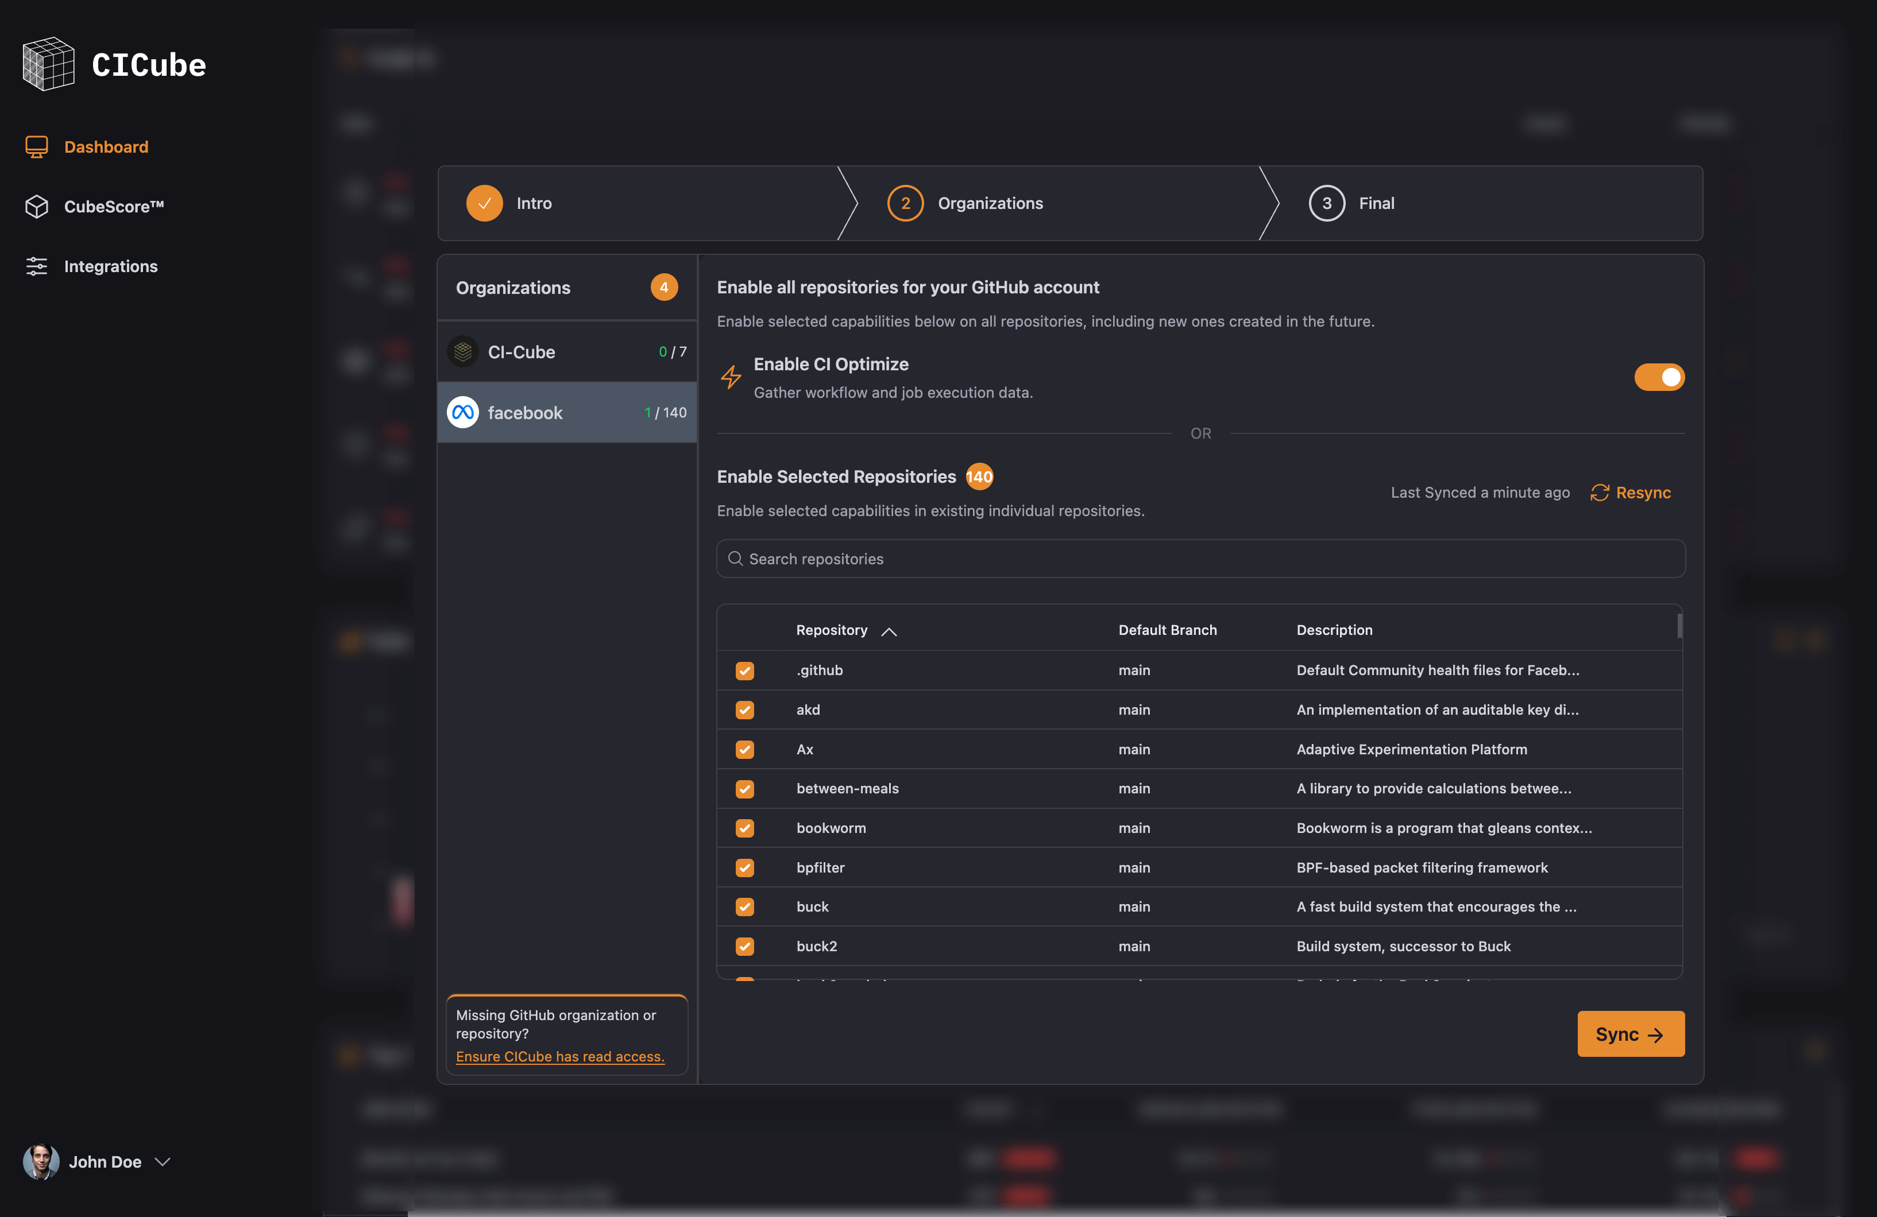Image resolution: width=1877 pixels, height=1217 pixels.
Task: Select the facebook organization
Action: (x=567, y=412)
